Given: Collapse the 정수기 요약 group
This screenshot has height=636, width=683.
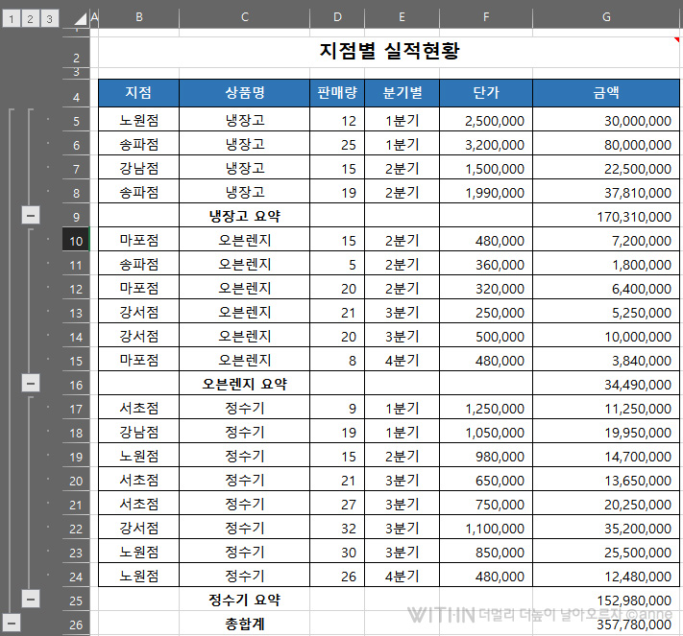Looking at the screenshot, I should [31, 599].
